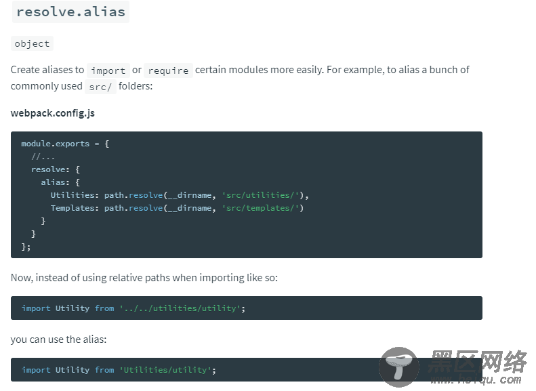The width and height of the screenshot is (536, 391).
Task: Click the sentence 'Now, instead of using relative paths'
Action: (x=144, y=278)
